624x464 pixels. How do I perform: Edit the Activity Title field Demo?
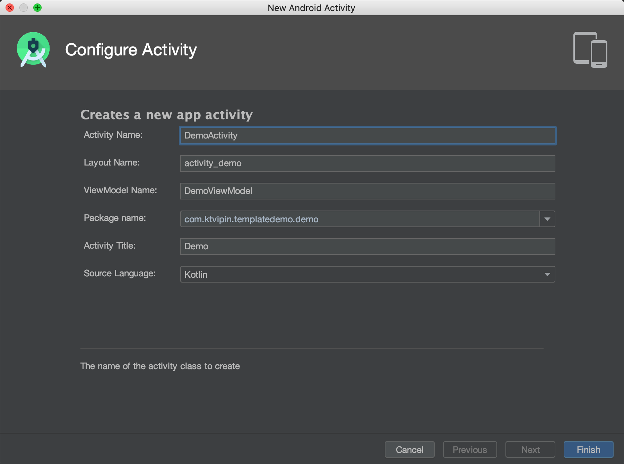point(367,247)
